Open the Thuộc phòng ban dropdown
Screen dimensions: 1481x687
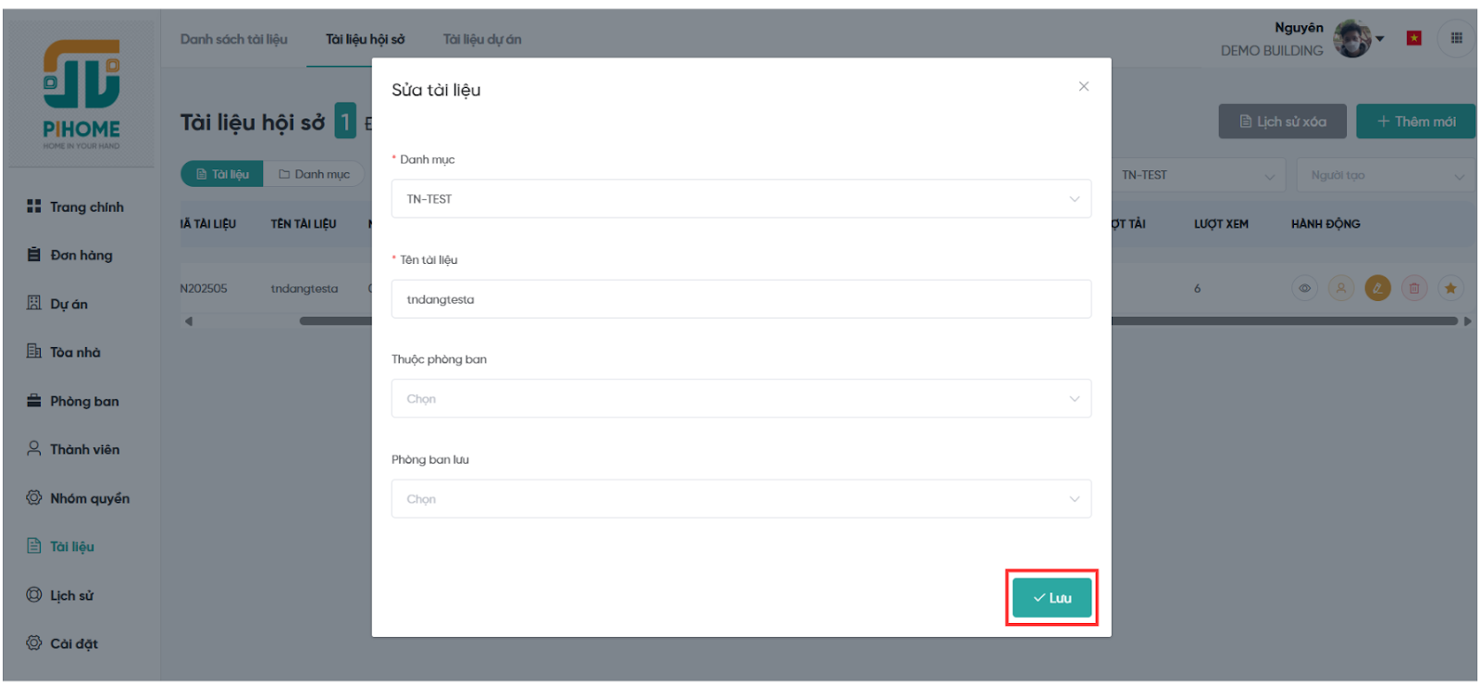coord(740,399)
